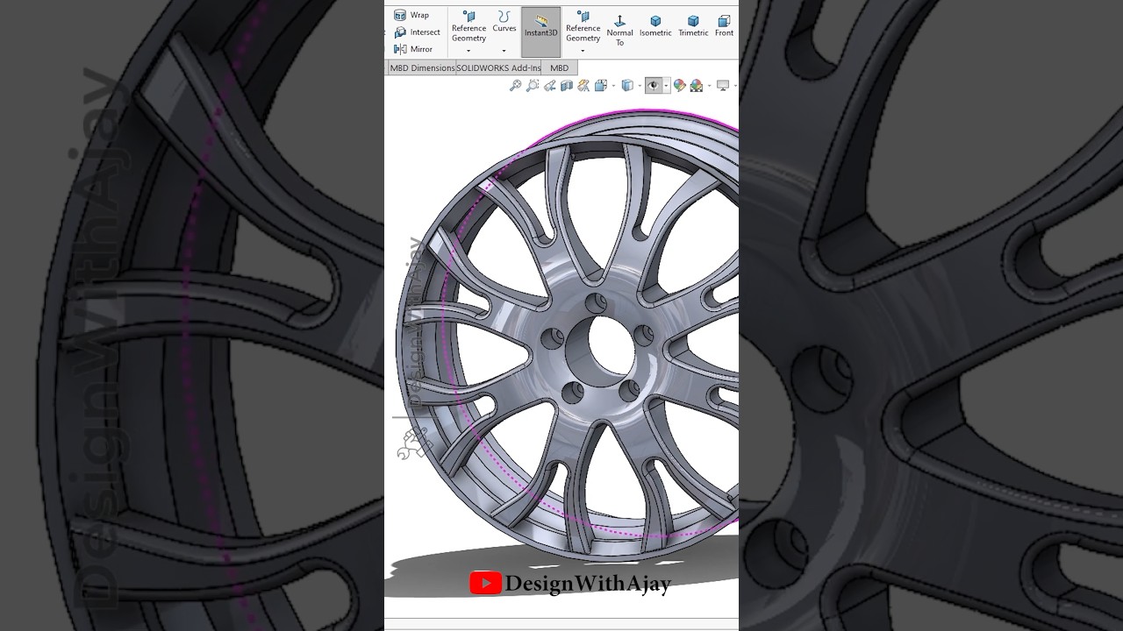The height and width of the screenshot is (631, 1123).
Task: Click Dynamic Annotation Views icon
Action: (583, 86)
